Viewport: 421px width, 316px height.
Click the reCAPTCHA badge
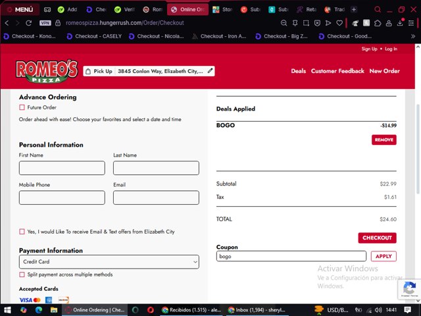(x=409, y=289)
